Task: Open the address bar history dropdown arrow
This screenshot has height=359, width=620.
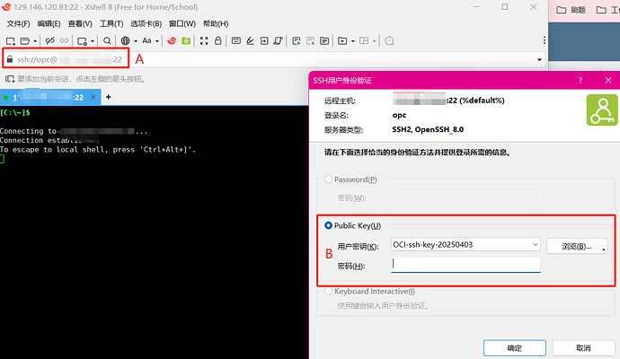Action: coord(540,59)
